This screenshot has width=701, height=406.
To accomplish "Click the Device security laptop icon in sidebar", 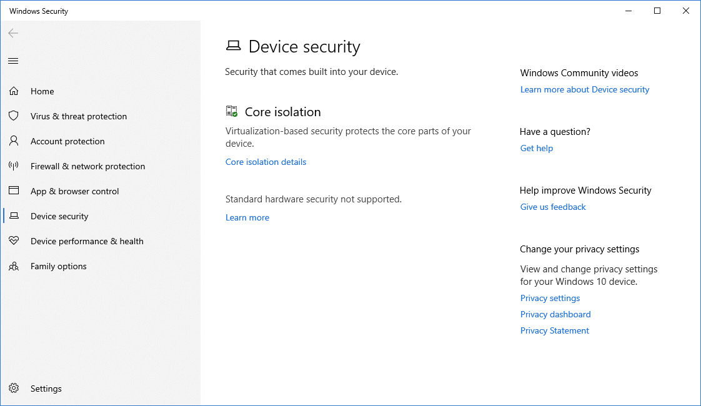I will [14, 216].
